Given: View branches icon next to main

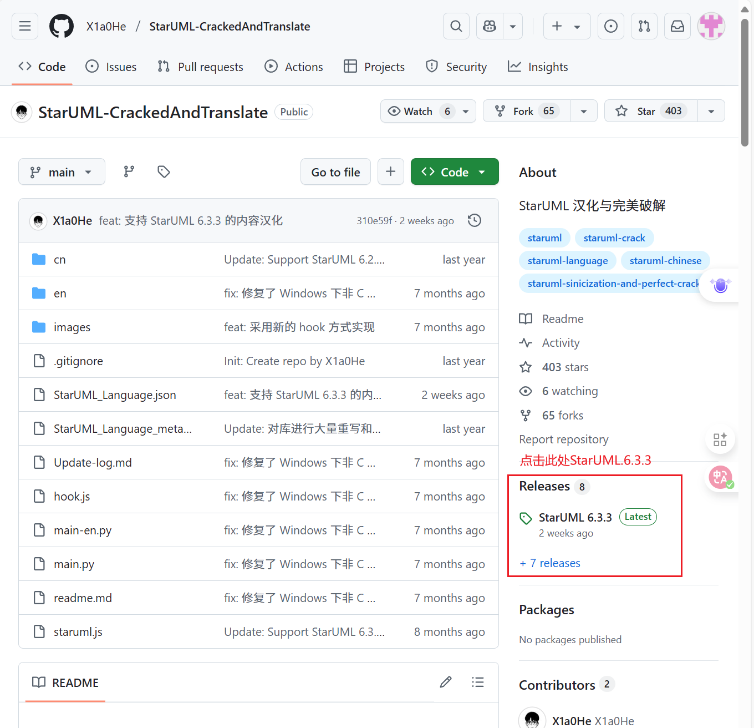Looking at the screenshot, I should click(129, 172).
